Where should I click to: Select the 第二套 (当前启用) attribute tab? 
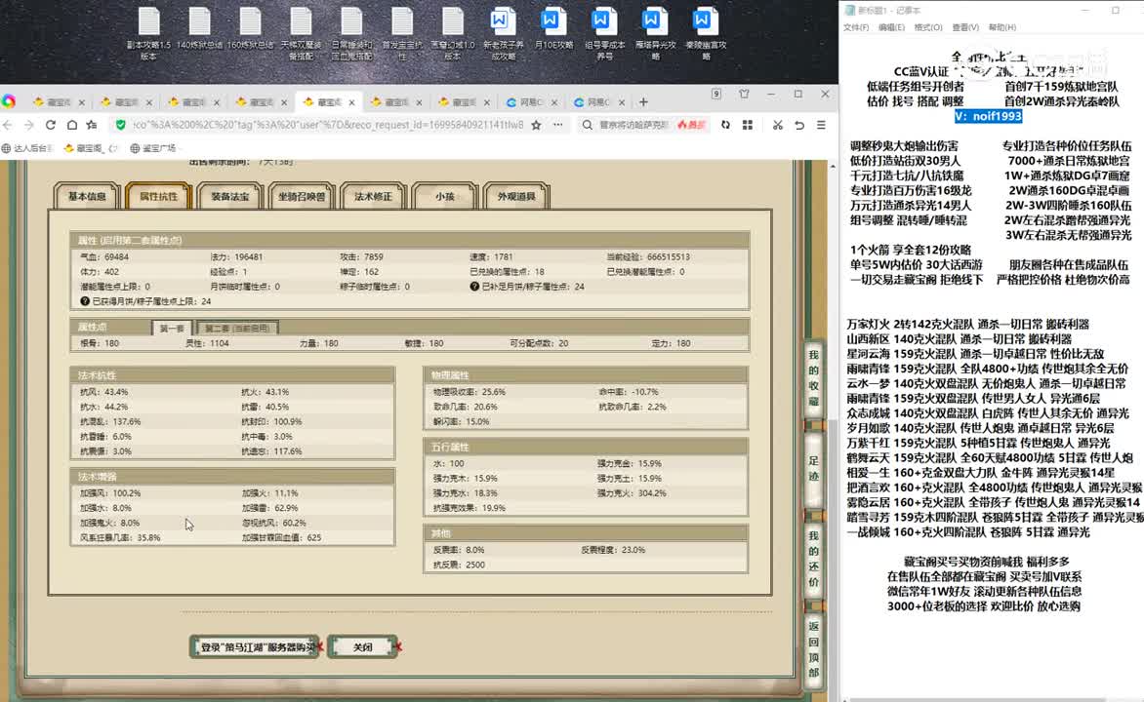point(237,328)
